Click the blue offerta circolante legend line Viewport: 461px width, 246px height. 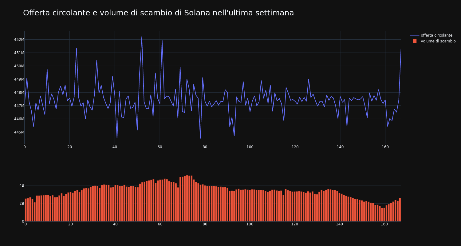(415, 35)
